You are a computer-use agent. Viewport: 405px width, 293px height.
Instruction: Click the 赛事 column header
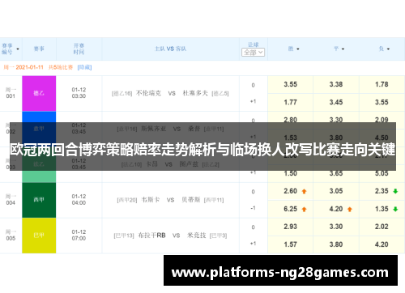39,49
